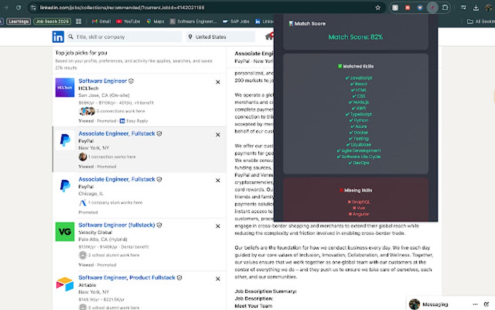Screen dimensions: 495x310
Task: Click the LinkedIn home logo
Action: coord(58,36)
